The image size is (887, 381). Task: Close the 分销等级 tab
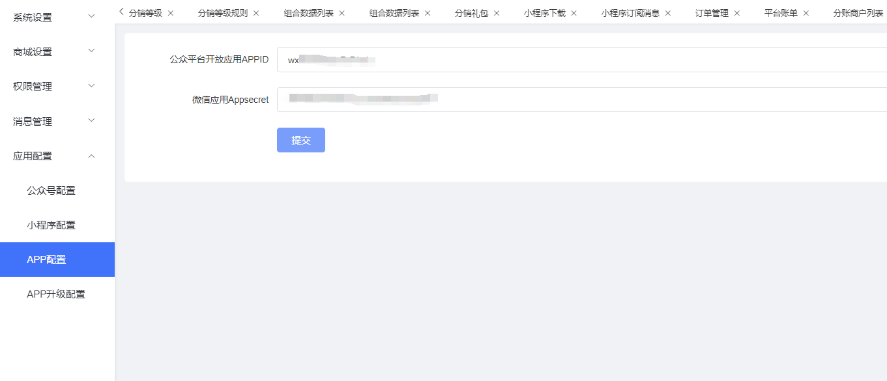pos(171,13)
